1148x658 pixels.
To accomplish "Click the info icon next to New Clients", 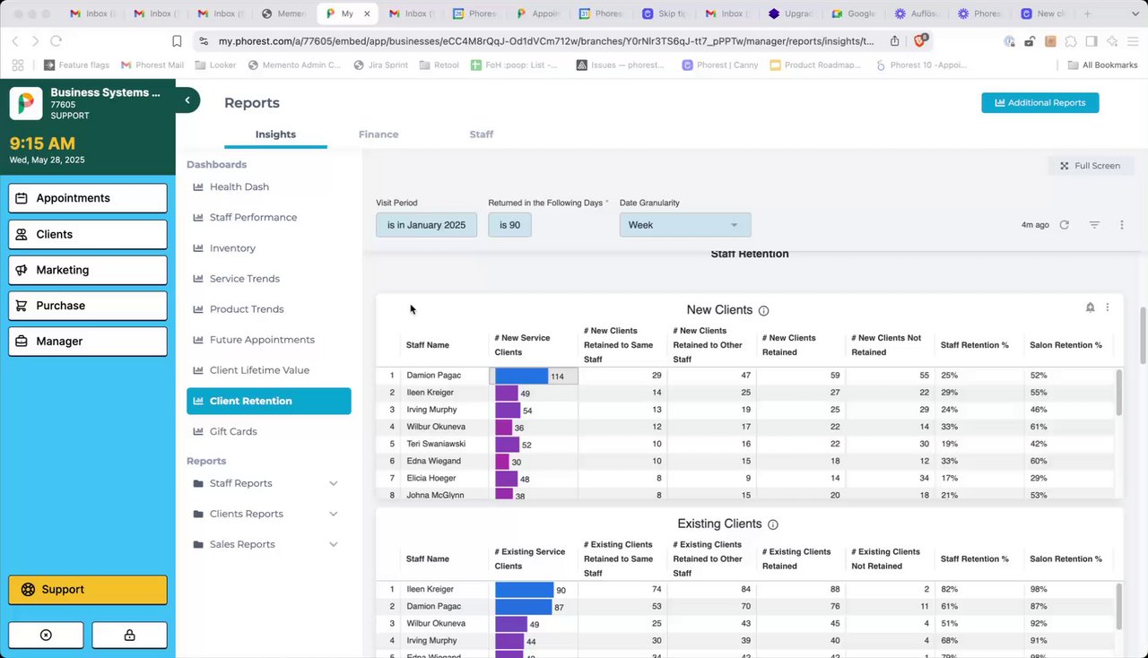I will coord(764,311).
